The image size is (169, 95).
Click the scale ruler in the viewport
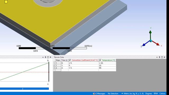53,48
